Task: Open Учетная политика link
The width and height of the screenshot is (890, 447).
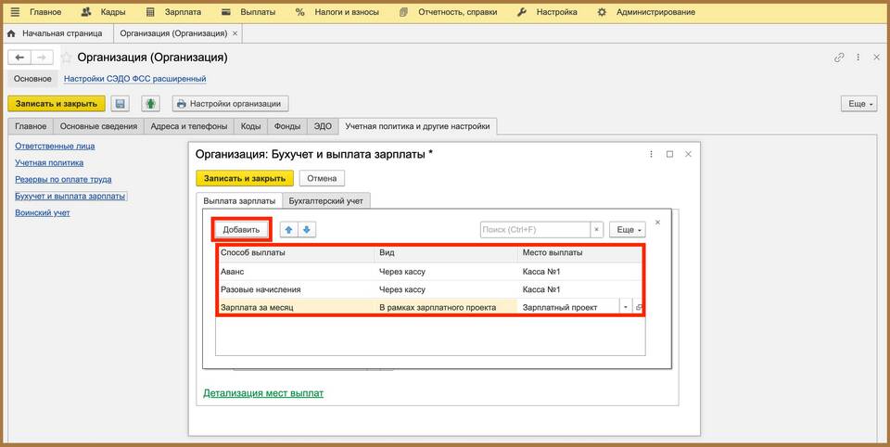Action: pyautogui.click(x=49, y=162)
